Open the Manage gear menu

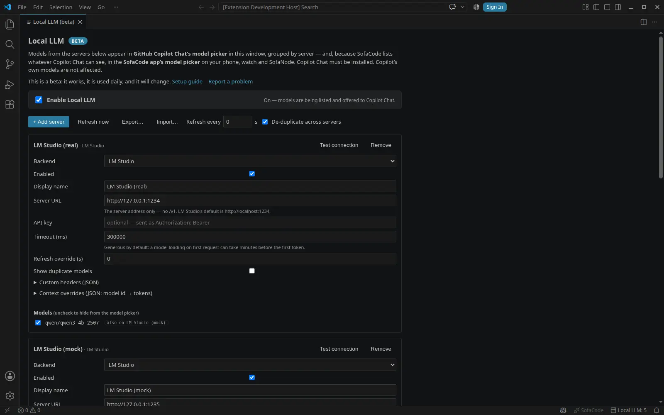(10, 396)
